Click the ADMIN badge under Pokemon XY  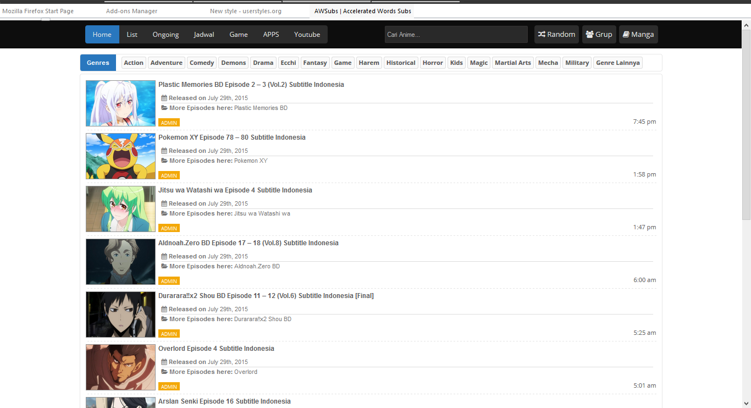tap(169, 175)
